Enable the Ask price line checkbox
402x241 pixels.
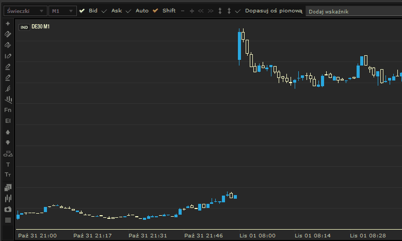tap(105, 11)
